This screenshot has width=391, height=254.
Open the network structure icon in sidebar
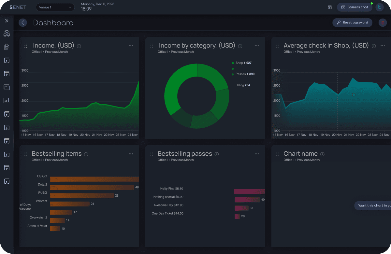click(x=7, y=33)
